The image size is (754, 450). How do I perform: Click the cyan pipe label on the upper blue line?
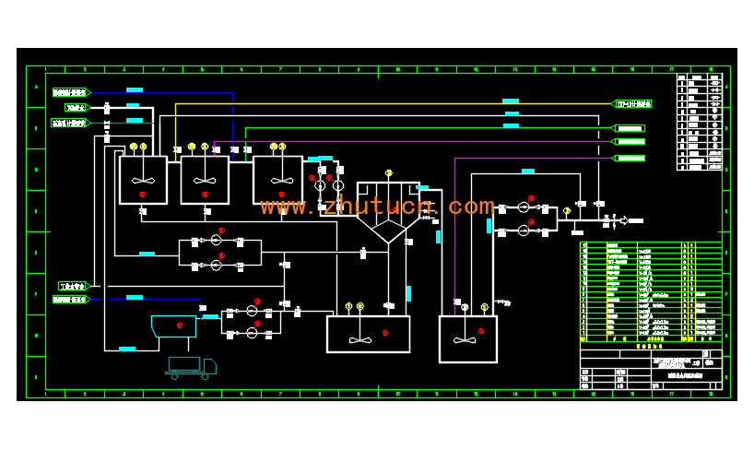[135, 90]
